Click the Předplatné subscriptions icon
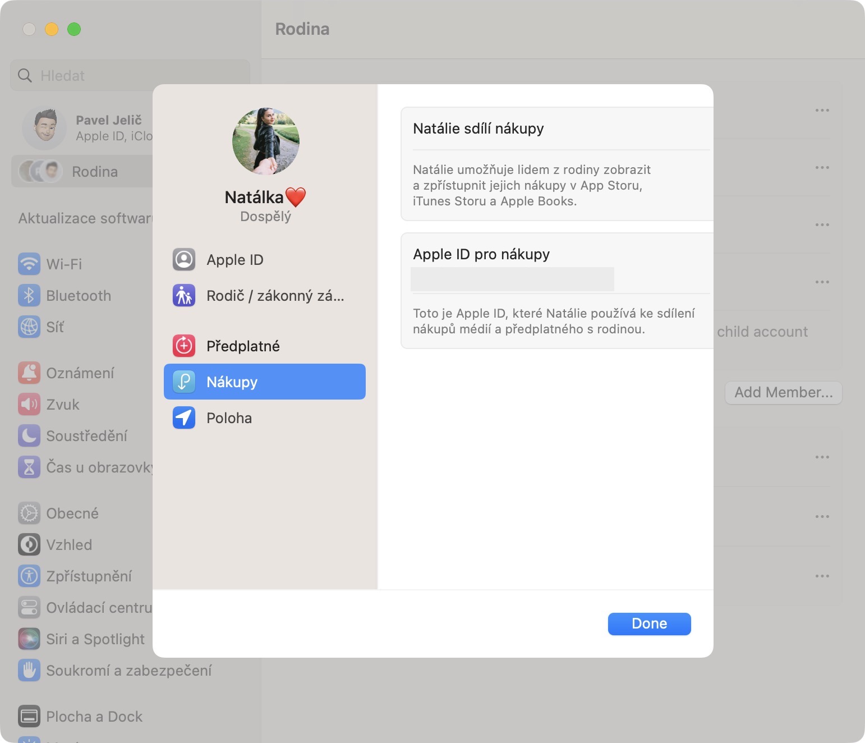Screen dimensions: 865x743 pyautogui.click(x=184, y=346)
